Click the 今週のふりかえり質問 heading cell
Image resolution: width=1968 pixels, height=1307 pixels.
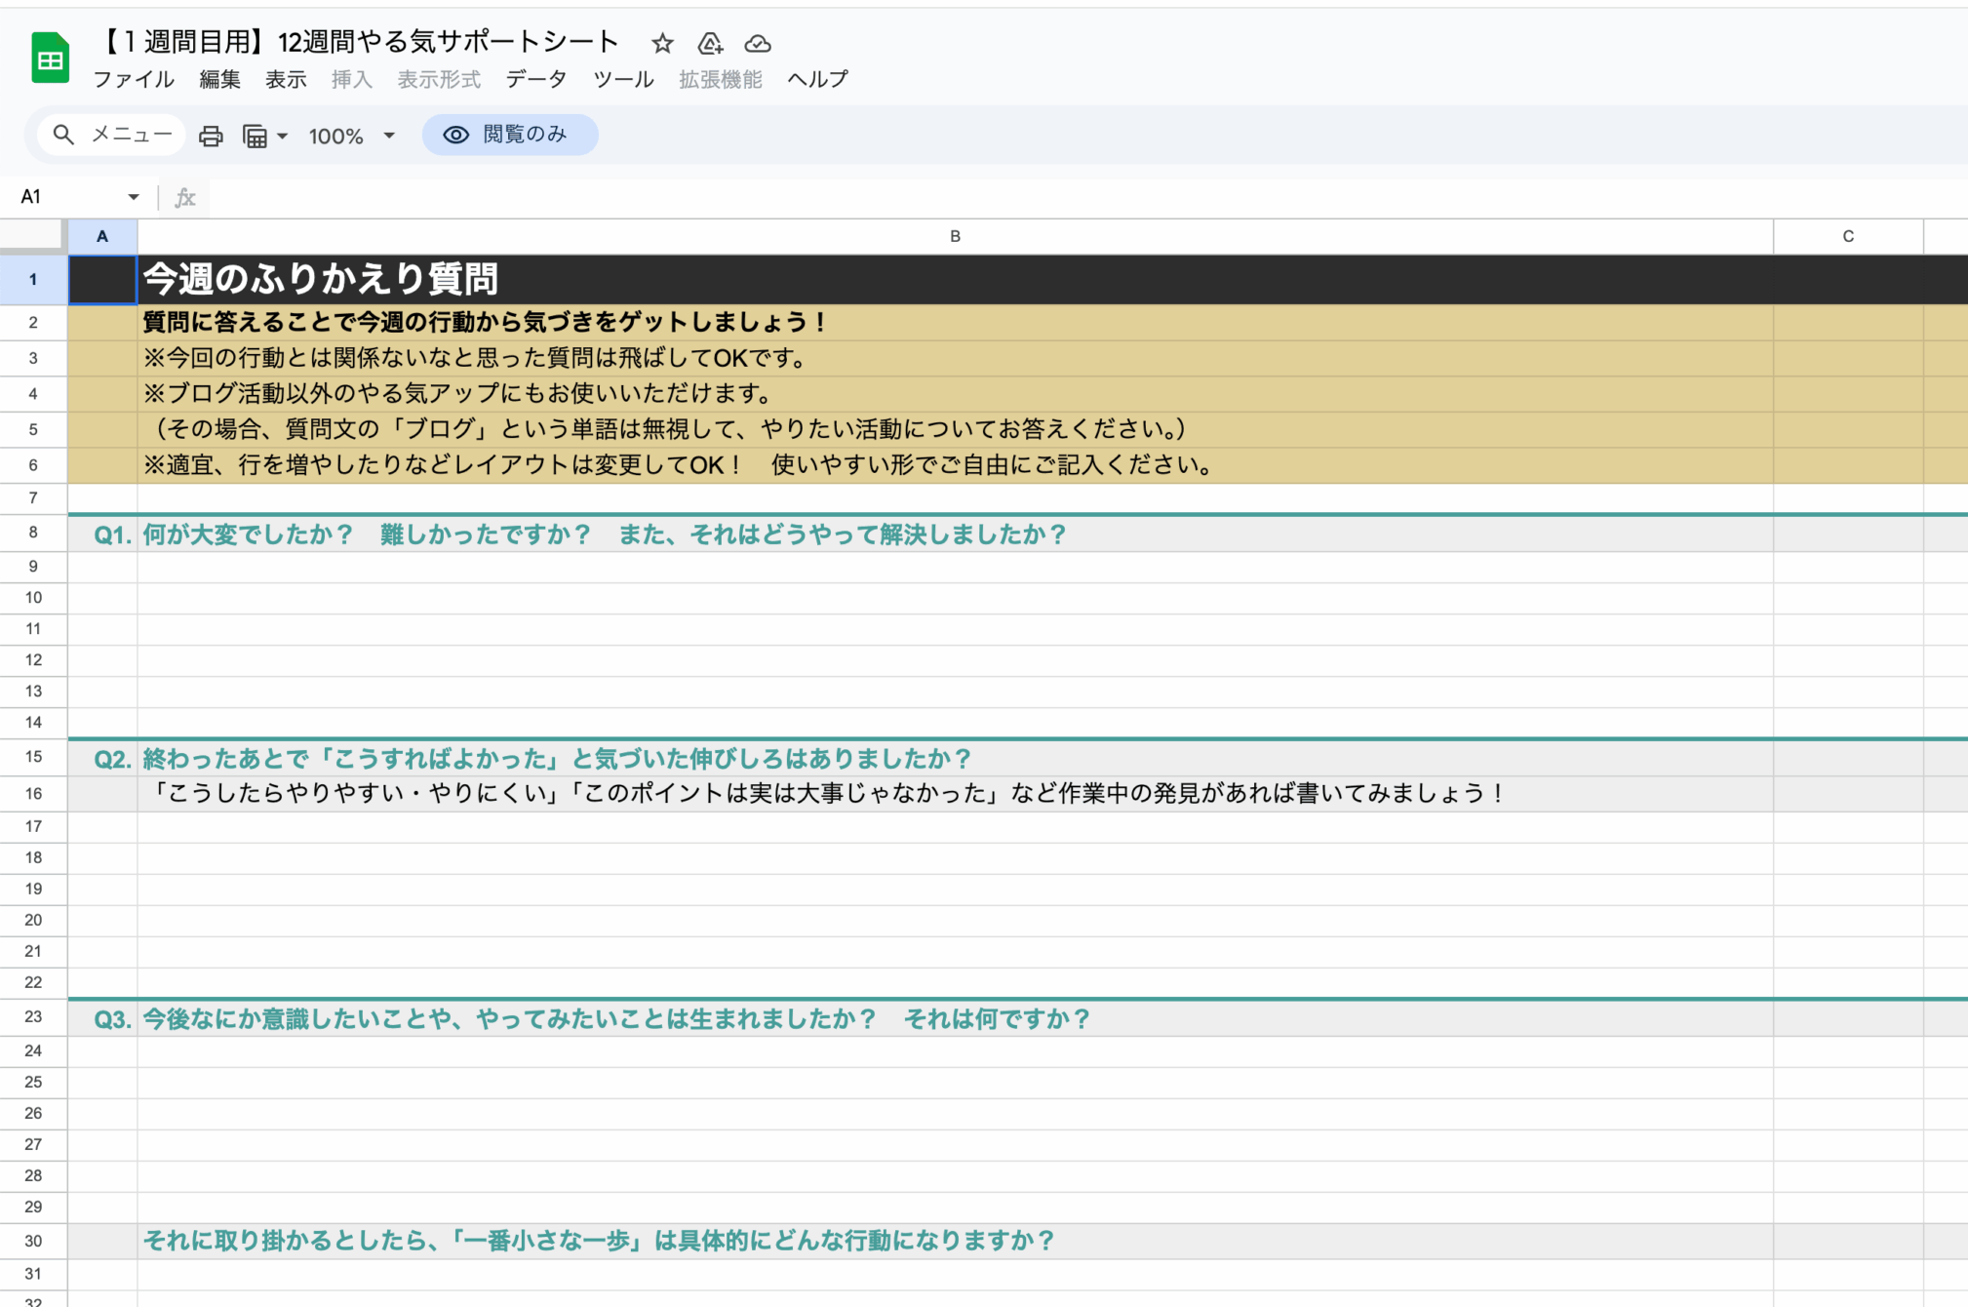(x=955, y=280)
